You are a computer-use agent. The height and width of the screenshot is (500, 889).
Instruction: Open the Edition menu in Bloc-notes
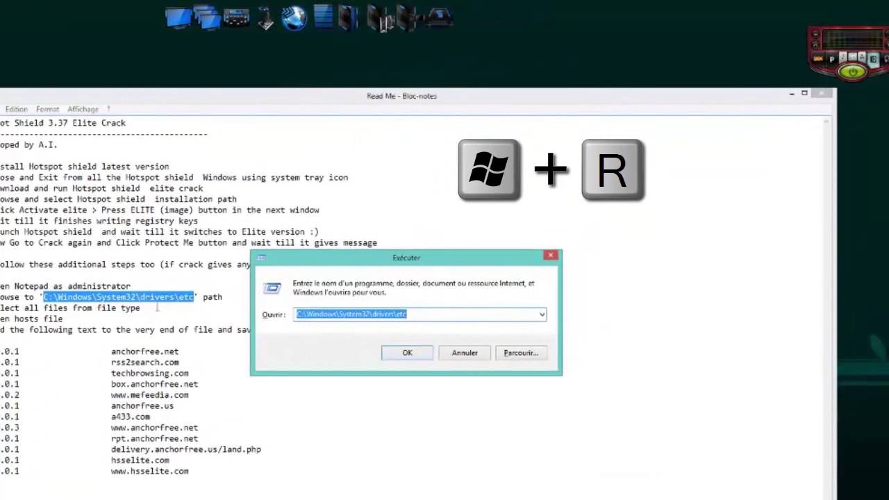coord(16,109)
